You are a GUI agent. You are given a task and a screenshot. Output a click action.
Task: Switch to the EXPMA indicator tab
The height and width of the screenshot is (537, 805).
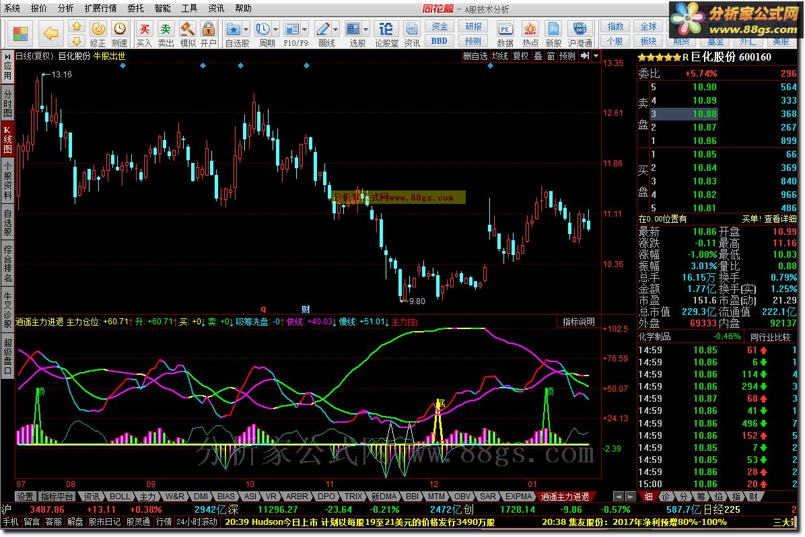(x=518, y=497)
